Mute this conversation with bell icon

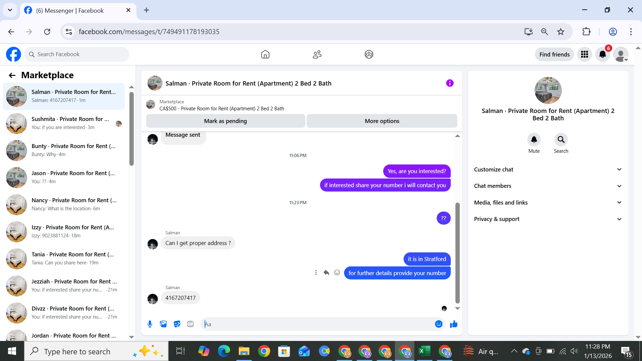(534, 140)
